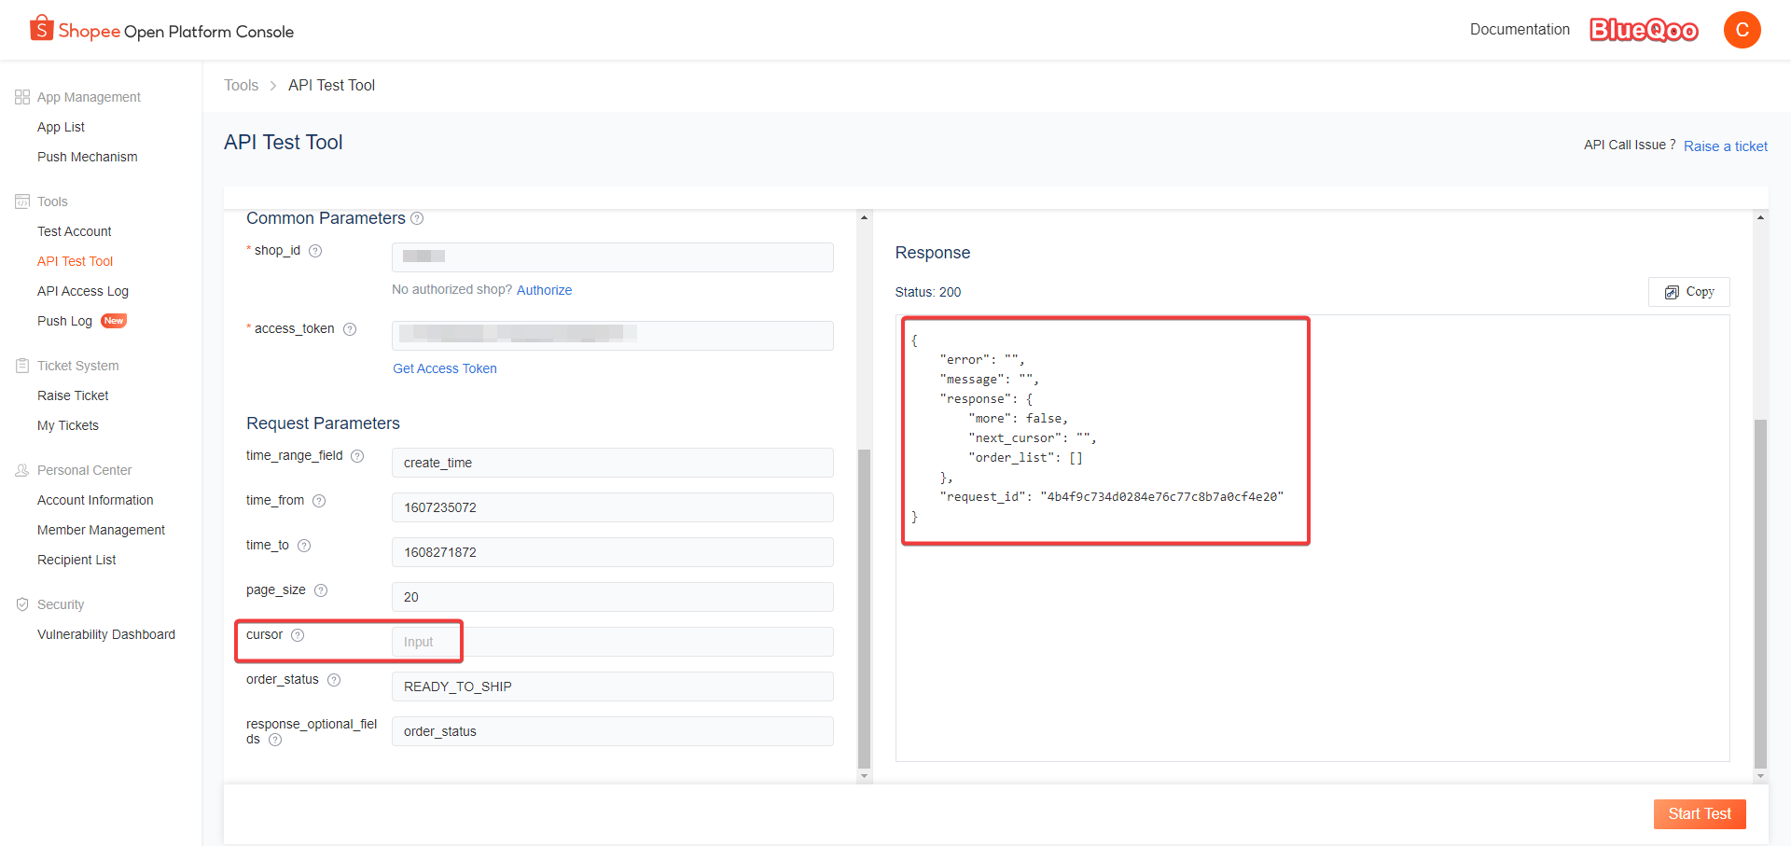Screen dimensions: 1791x846
Task: Go to Push Mechanism page
Action: pos(87,157)
